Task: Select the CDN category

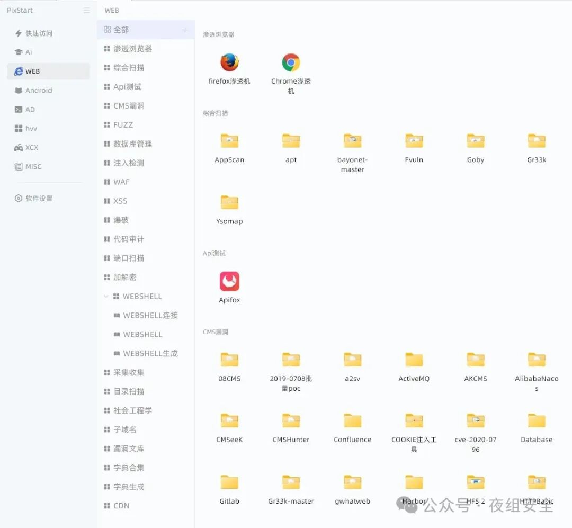Action: 146,506
